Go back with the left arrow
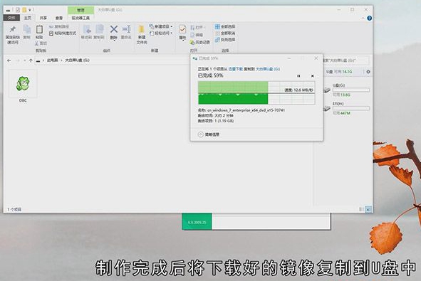This screenshot has width=421, height=281. (9, 60)
